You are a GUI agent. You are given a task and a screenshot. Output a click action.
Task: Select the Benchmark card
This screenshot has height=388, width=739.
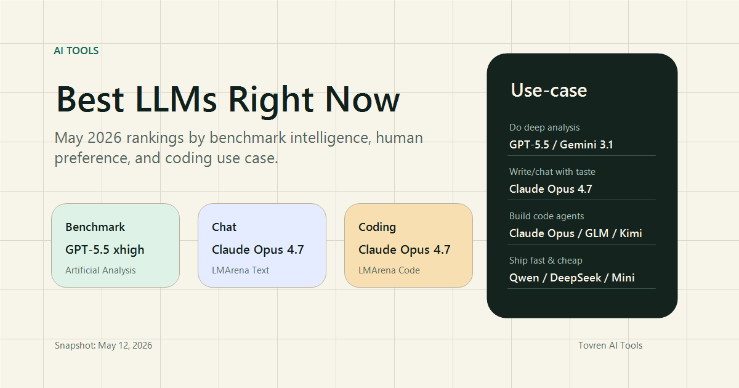[115, 245]
